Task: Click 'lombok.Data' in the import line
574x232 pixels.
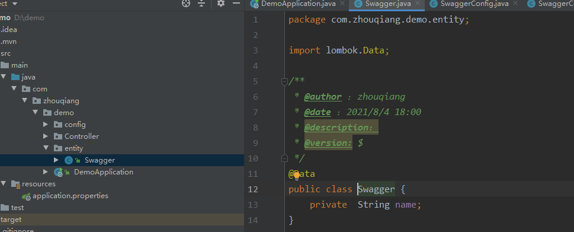Action: click(355, 50)
